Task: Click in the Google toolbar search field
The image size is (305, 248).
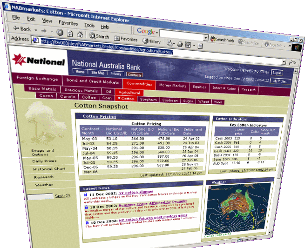Action: (x=181, y=35)
